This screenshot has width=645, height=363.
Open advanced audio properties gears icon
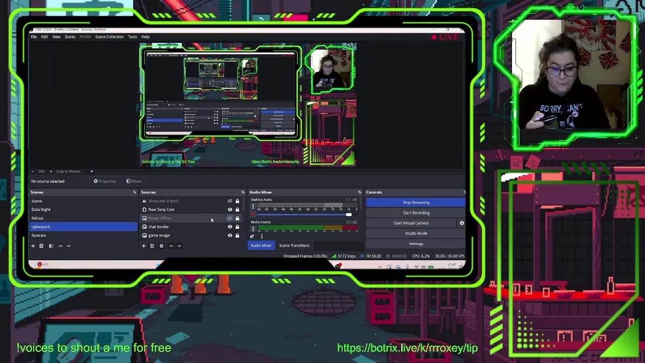(x=252, y=236)
